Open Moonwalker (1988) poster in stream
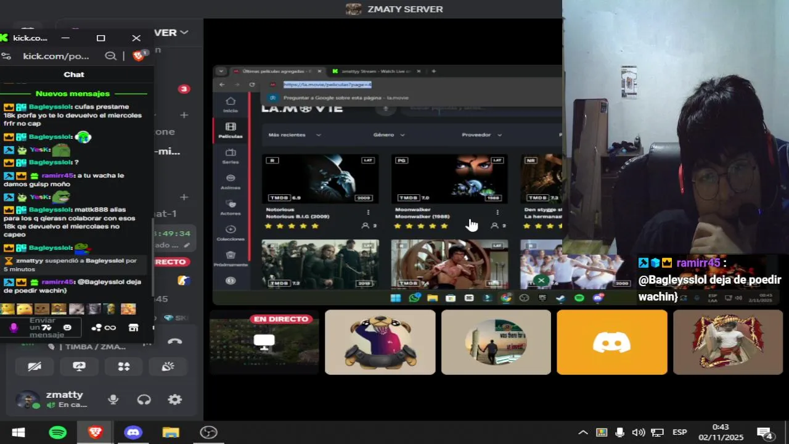This screenshot has width=789, height=444. coord(449,179)
